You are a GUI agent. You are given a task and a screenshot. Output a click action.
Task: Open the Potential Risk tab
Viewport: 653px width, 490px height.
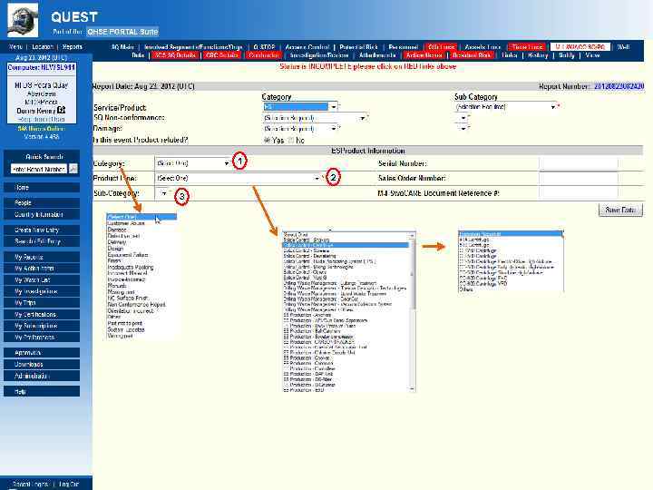(358, 46)
